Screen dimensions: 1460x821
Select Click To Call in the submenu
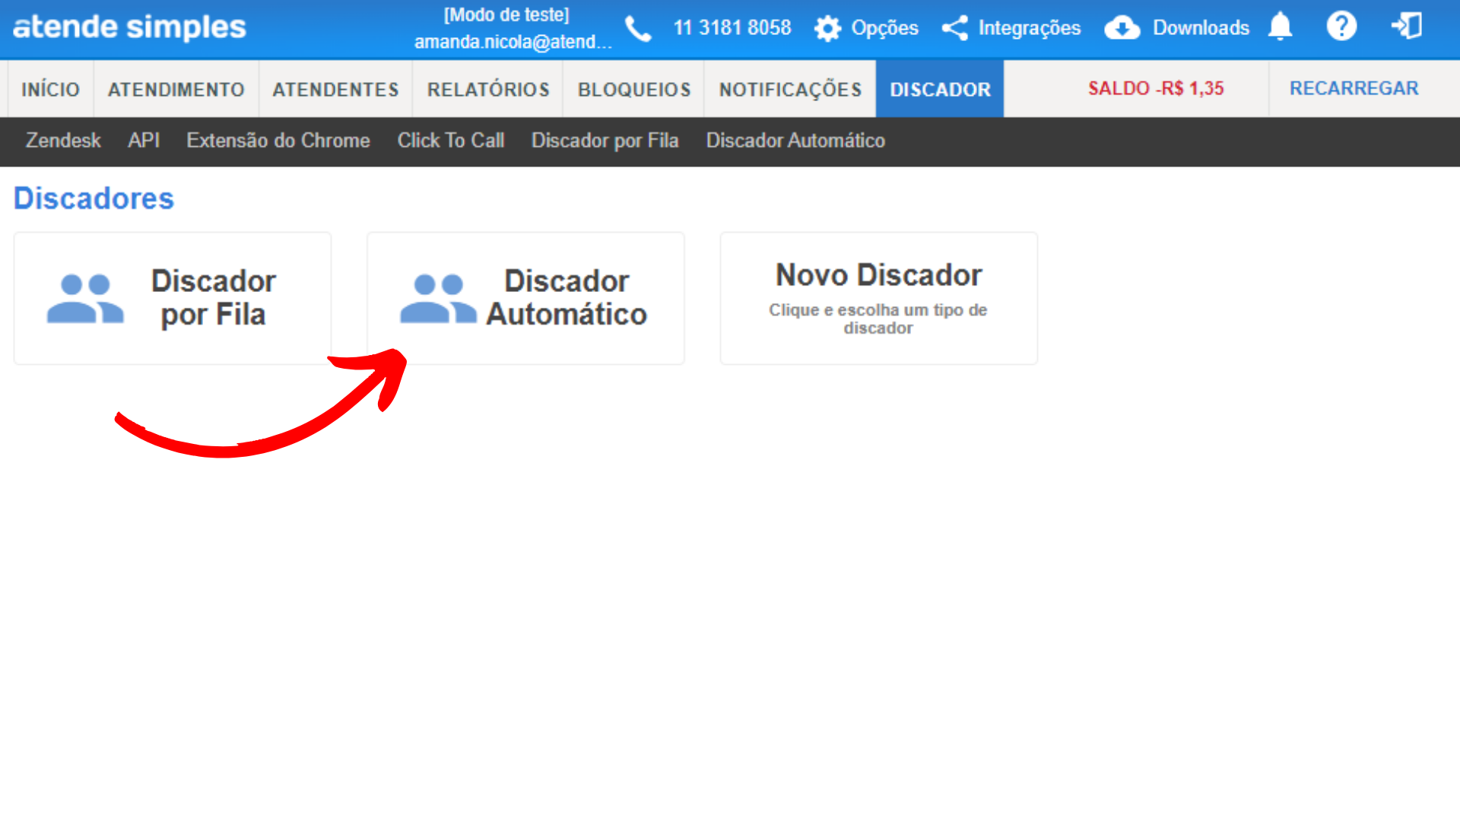pyautogui.click(x=451, y=141)
